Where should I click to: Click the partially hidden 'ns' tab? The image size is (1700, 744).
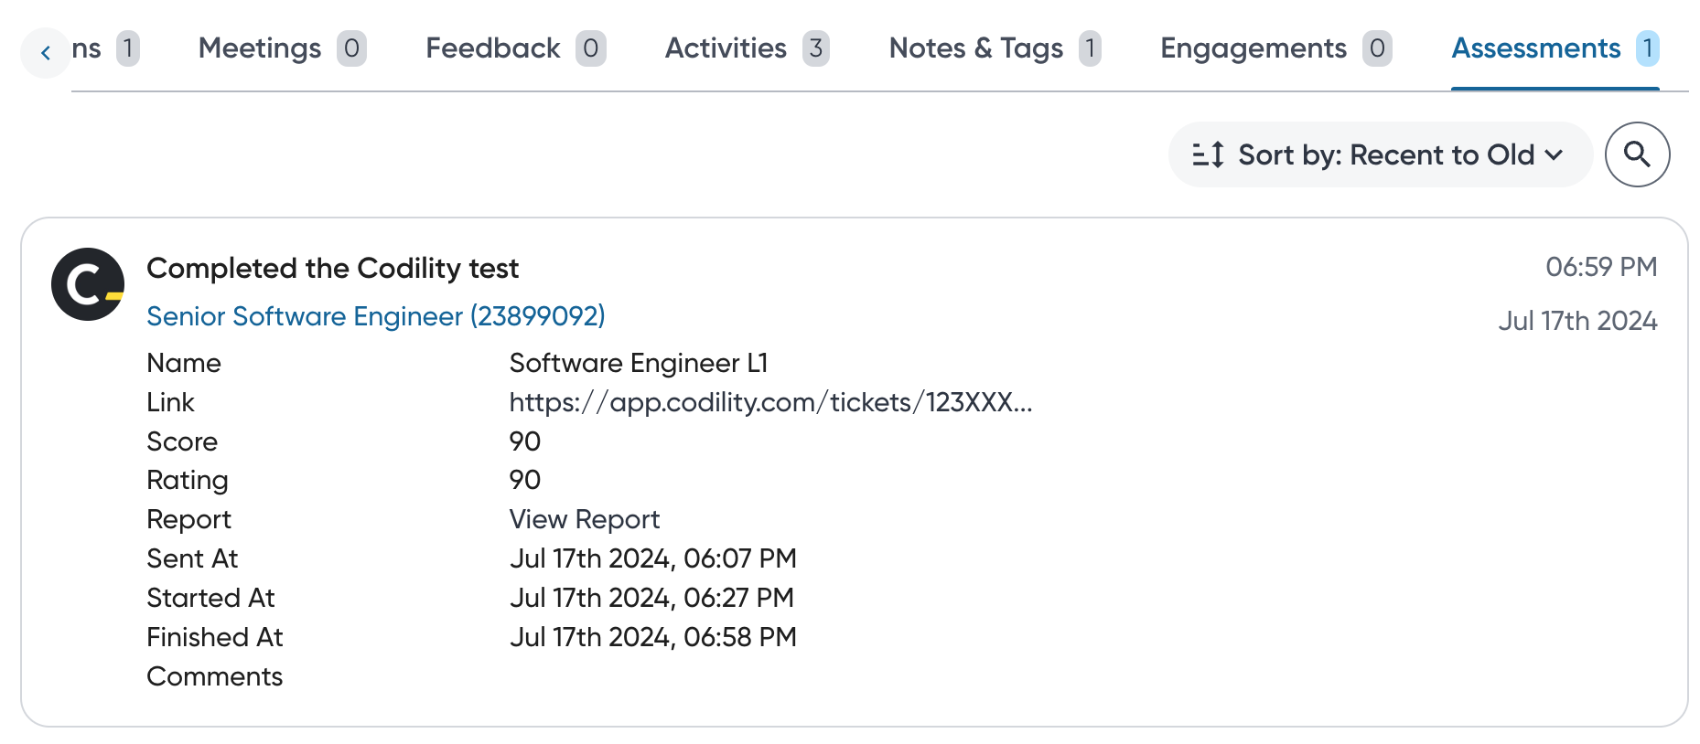click(105, 48)
